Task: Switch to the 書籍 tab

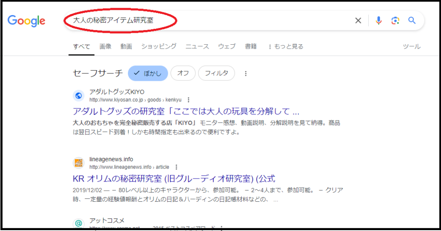Action: (x=251, y=46)
